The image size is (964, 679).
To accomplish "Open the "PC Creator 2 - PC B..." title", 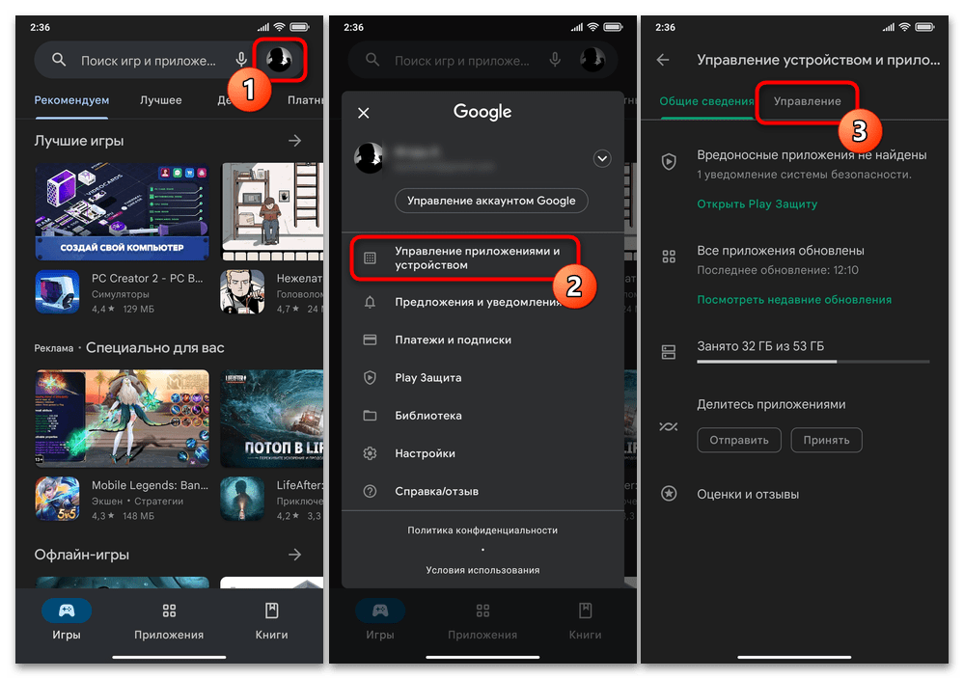I will 147,279.
